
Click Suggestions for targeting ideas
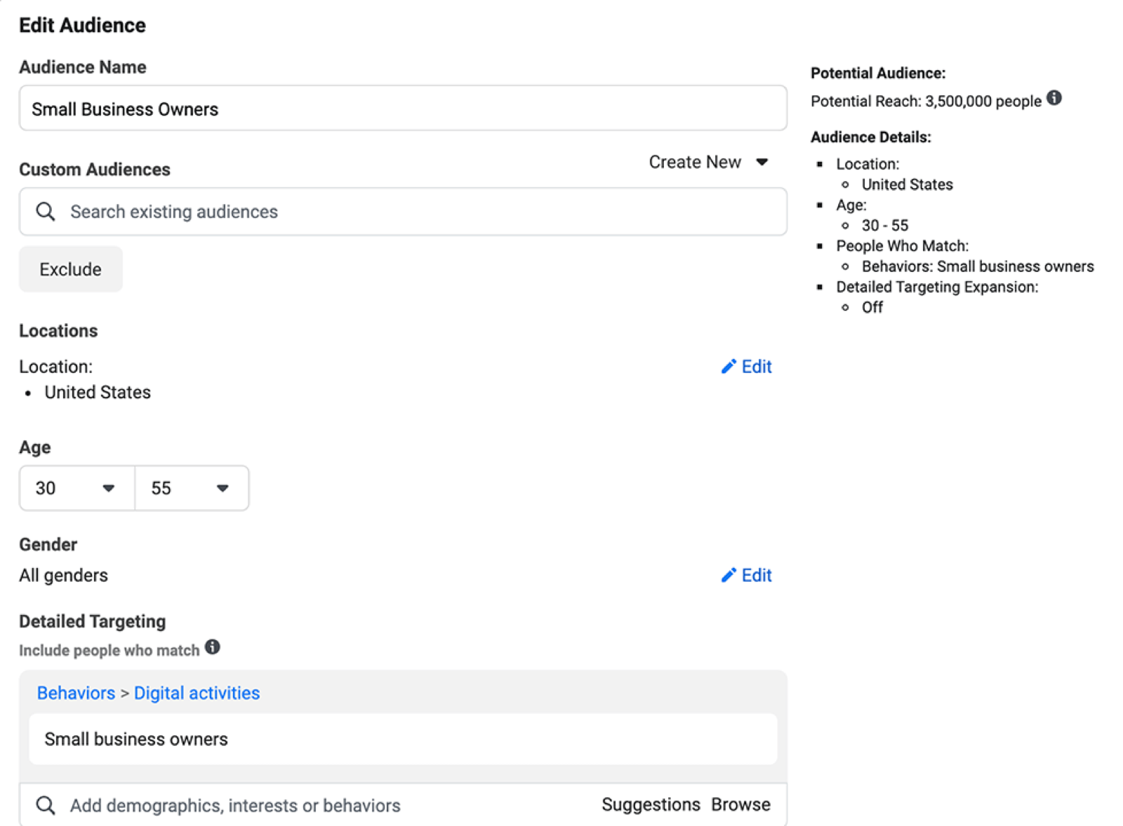(x=651, y=804)
